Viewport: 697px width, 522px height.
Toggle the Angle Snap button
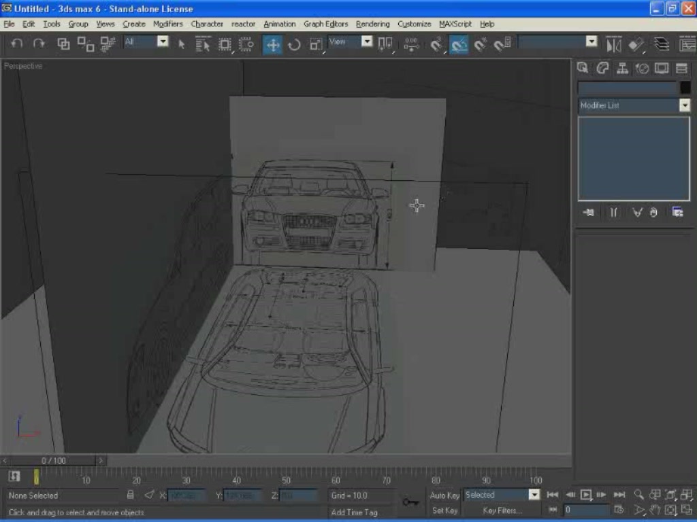click(x=459, y=44)
